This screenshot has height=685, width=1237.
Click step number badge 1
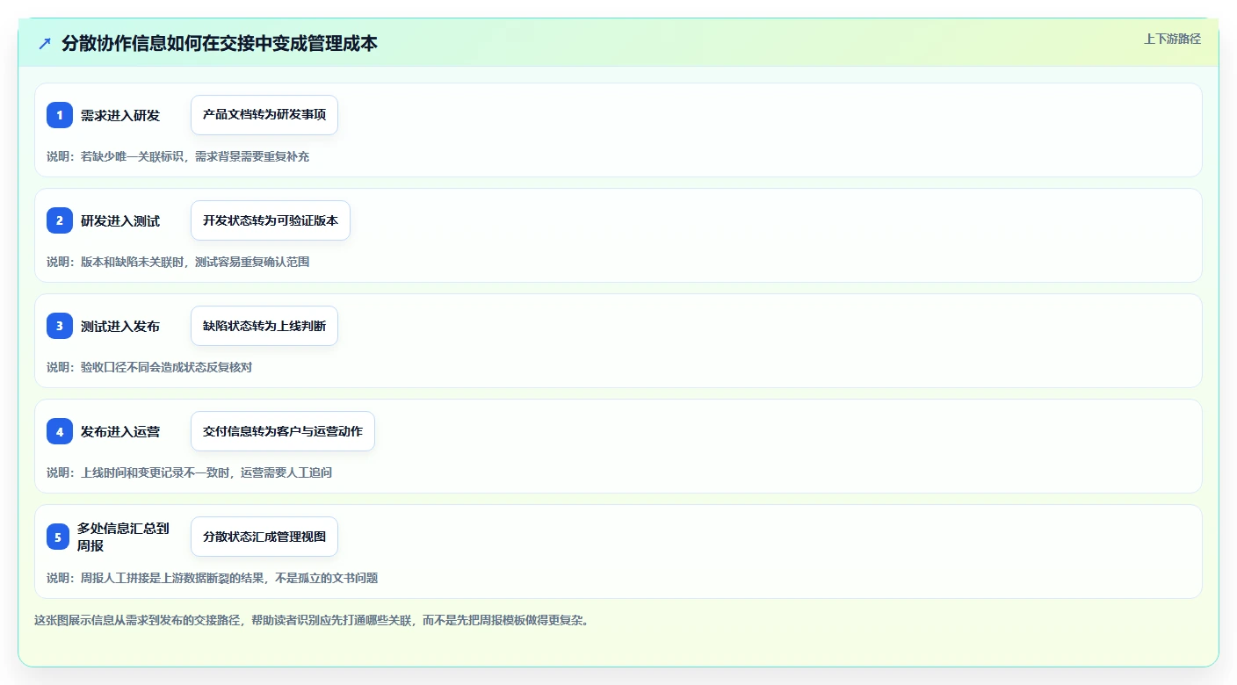point(60,115)
